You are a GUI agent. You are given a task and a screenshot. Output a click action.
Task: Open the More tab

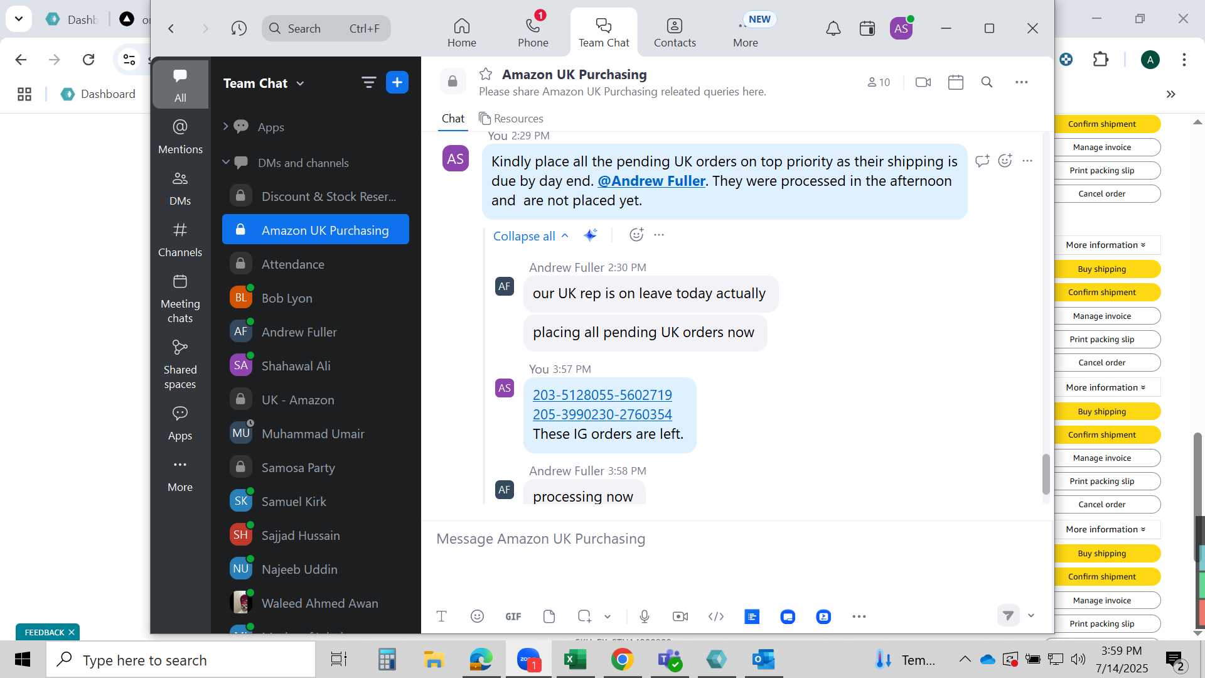(746, 33)
